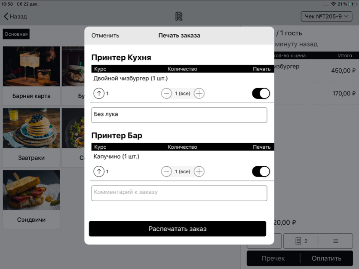Disable printing for Двойной чизбургер on Кухня
Viewport: 359px width, 269px height.
coord(261,93)
